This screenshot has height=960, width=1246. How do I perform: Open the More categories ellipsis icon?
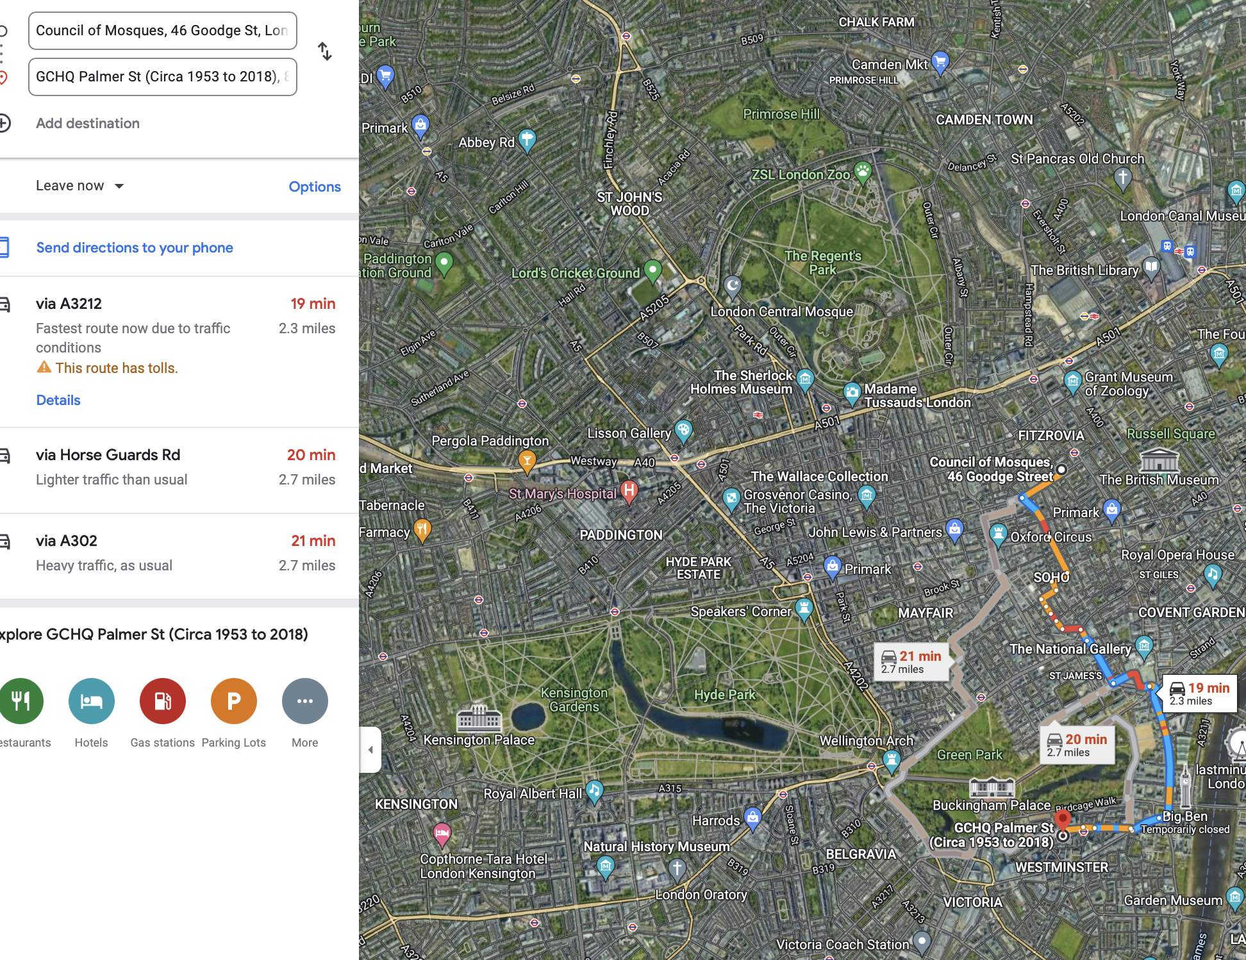click(305, 701)
